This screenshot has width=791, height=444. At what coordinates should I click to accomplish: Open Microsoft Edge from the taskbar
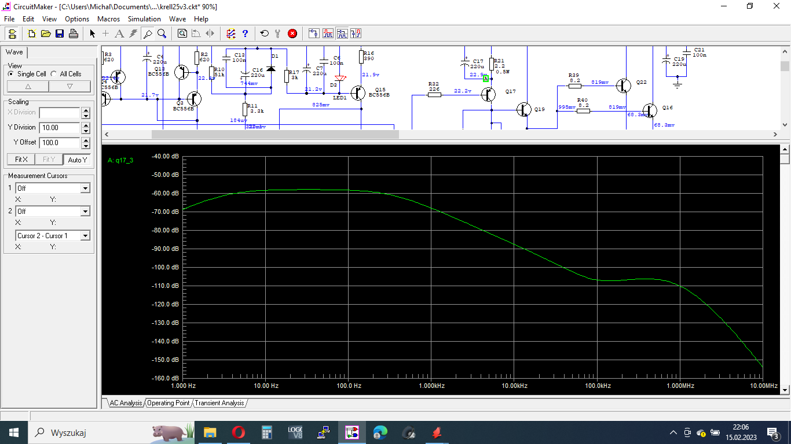[x=380, y=432]
